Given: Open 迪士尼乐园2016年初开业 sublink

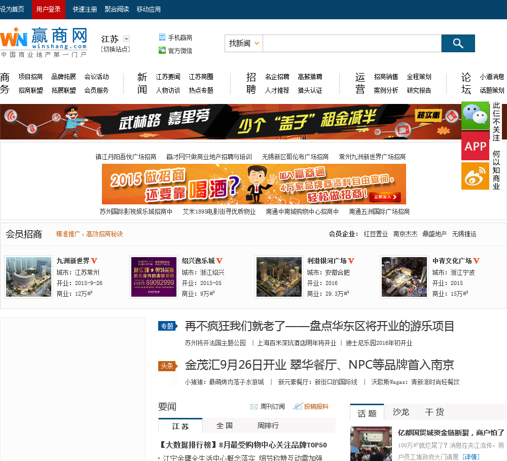Looking at the screenshot, I should 379,343.
